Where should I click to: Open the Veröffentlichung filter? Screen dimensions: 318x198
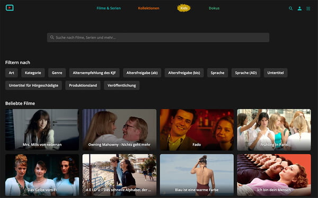[x=122, y=85]
